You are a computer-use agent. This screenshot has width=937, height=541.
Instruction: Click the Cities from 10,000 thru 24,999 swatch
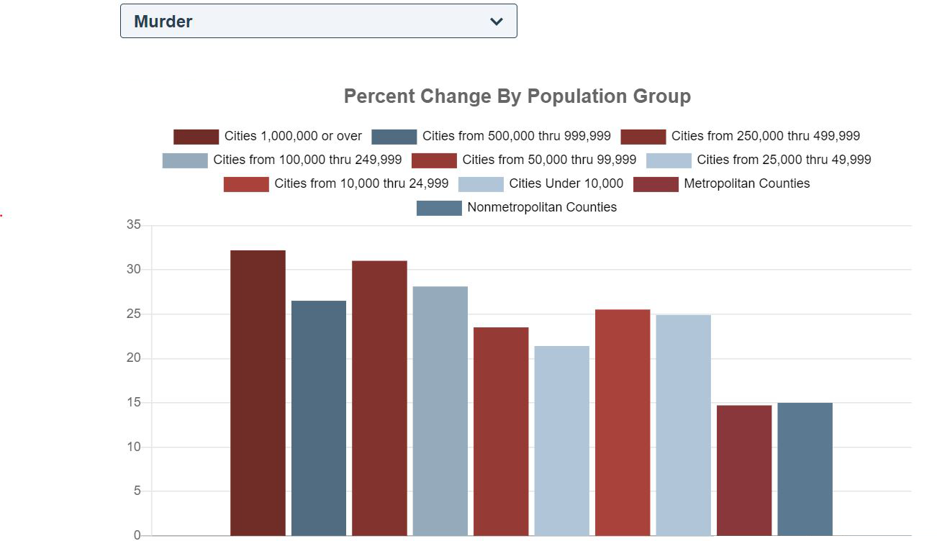click(x=246, y=184)
